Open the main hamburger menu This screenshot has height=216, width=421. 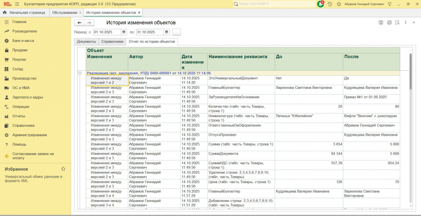click(17, 4)
